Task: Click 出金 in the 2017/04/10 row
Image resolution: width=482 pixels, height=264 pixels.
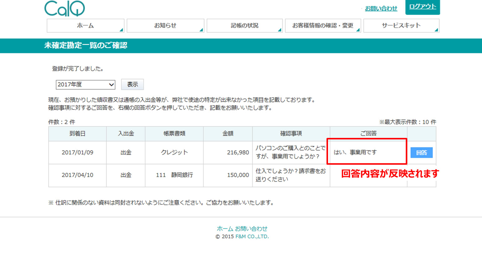Action: [x=126, y=175]
